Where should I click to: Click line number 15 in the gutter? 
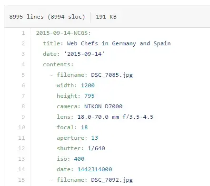pos(21,180)
